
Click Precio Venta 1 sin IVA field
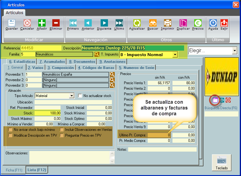click(x=159, y=83)
